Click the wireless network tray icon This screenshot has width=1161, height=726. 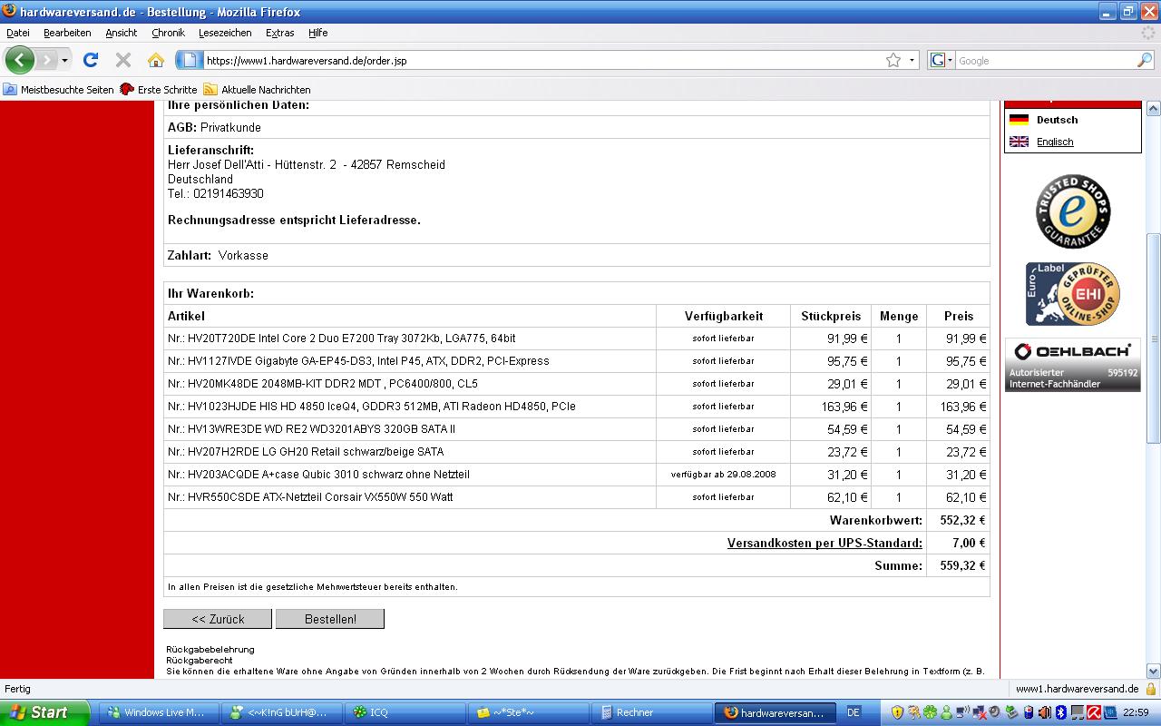click(962, 712)
